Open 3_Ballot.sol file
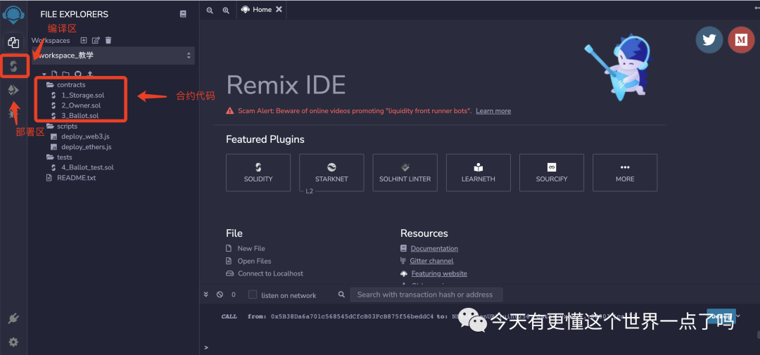 click(x=75, y=116)
